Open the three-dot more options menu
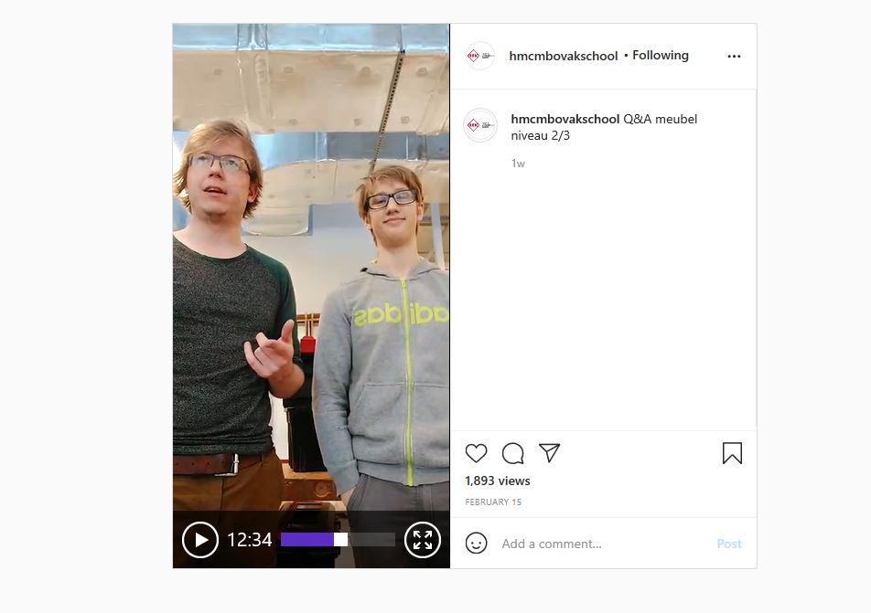871x613 pixels. pos(734,56)
